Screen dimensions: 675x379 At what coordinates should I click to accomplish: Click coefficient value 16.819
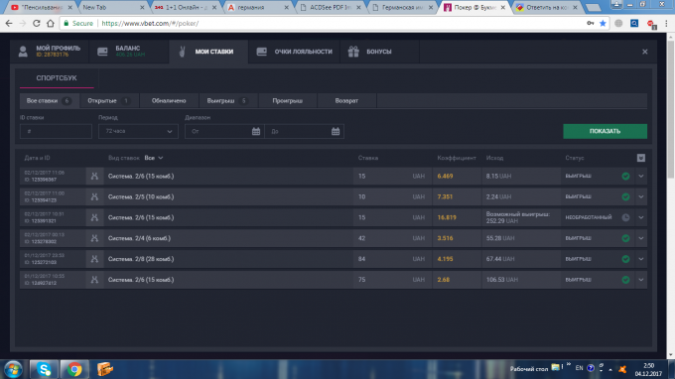click(447, 217)
